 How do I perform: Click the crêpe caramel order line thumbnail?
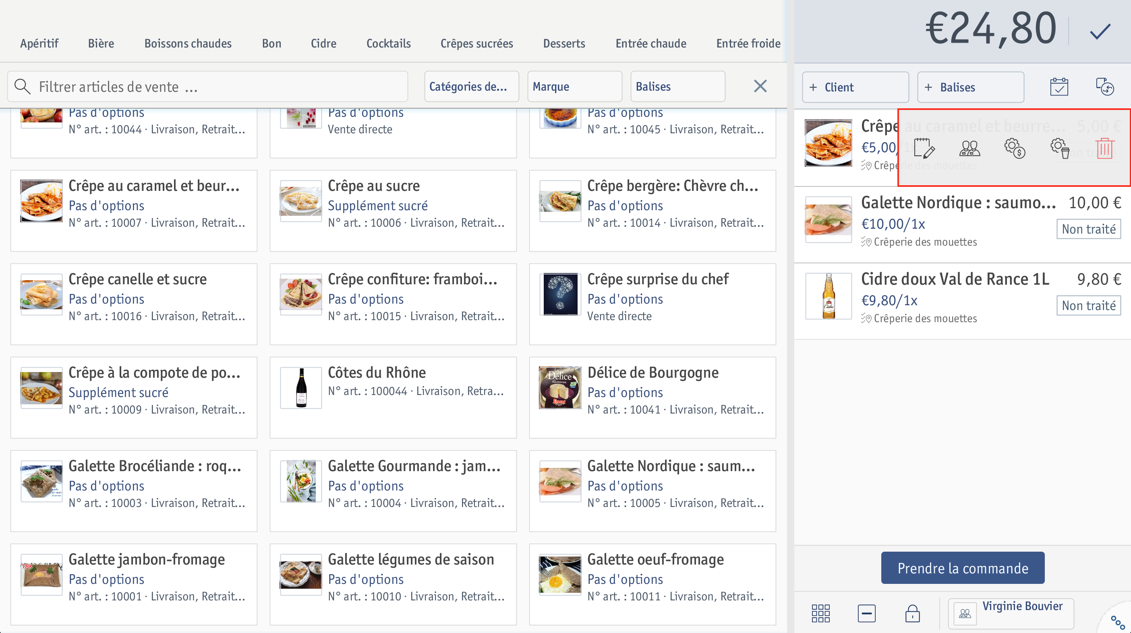click(x=829, y=143)
